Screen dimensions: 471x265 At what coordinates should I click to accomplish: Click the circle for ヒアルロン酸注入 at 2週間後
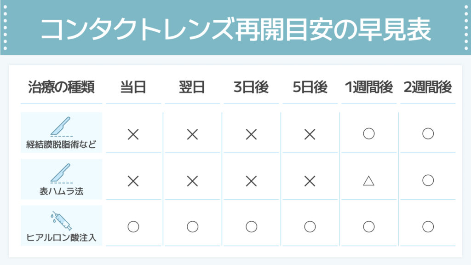click(x=428, y=227)
